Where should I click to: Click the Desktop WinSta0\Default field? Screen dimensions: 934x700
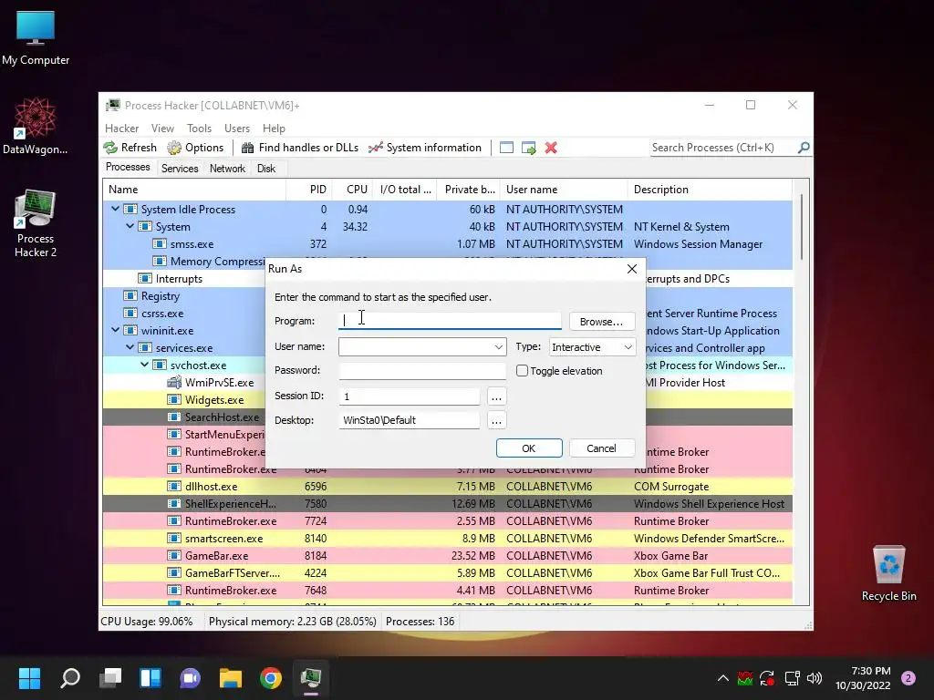pos(410,420)
